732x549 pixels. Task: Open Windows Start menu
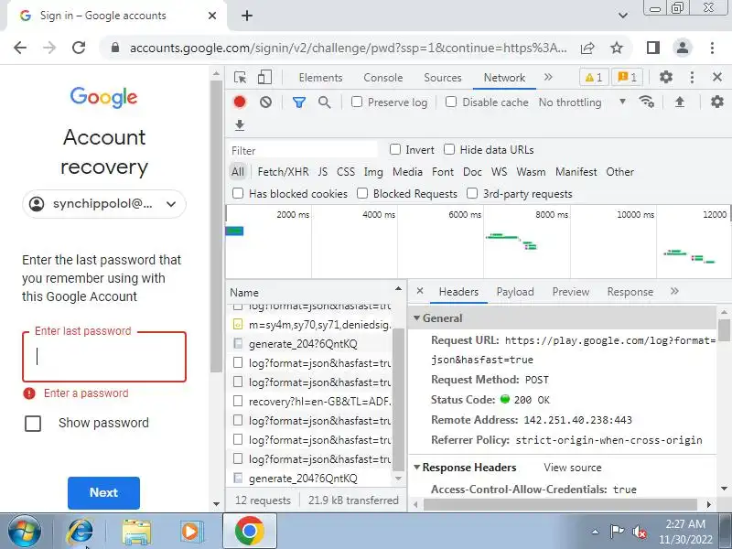[25, 532]
